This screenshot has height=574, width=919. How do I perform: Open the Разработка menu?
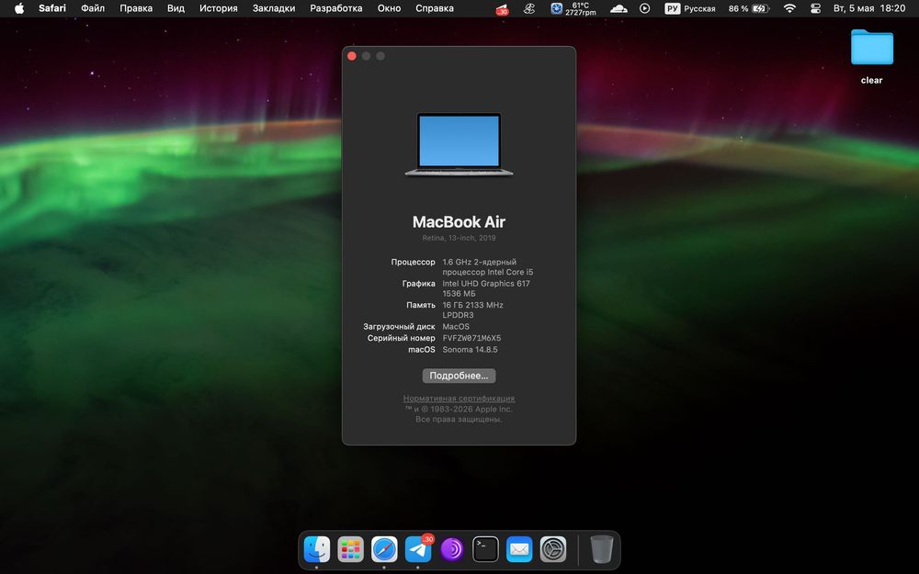[335, 8]
